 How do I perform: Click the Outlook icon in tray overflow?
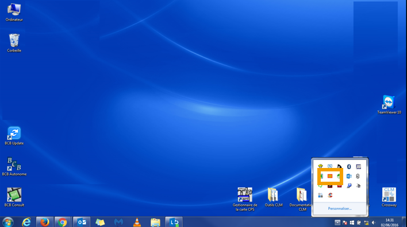pos(349,176)
